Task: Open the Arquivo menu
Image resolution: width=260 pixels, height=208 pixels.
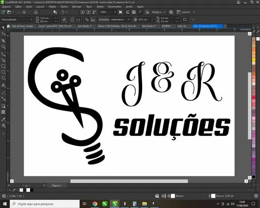Action: [x=7, y=7]
